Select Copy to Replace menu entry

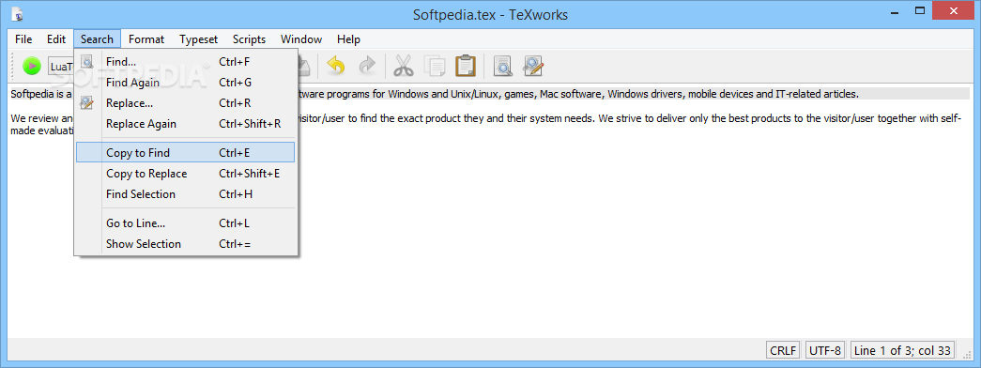click(x=185, y=174)
